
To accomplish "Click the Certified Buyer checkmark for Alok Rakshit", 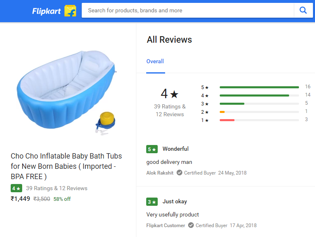I will click(x=179, y=173).
